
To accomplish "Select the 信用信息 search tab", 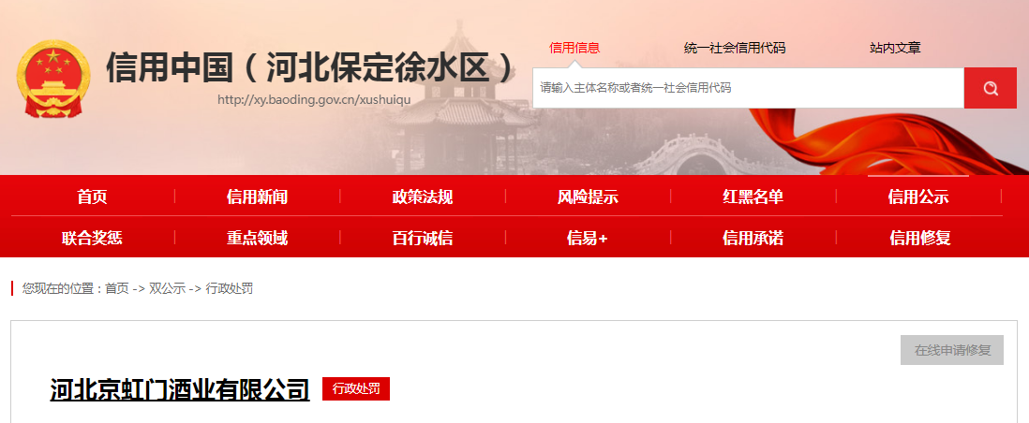I will click(x=574, y=48).
